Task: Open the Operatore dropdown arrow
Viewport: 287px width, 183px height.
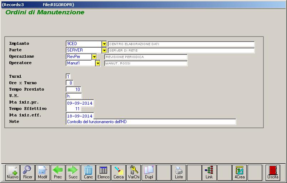Action: tap(98, 63)
